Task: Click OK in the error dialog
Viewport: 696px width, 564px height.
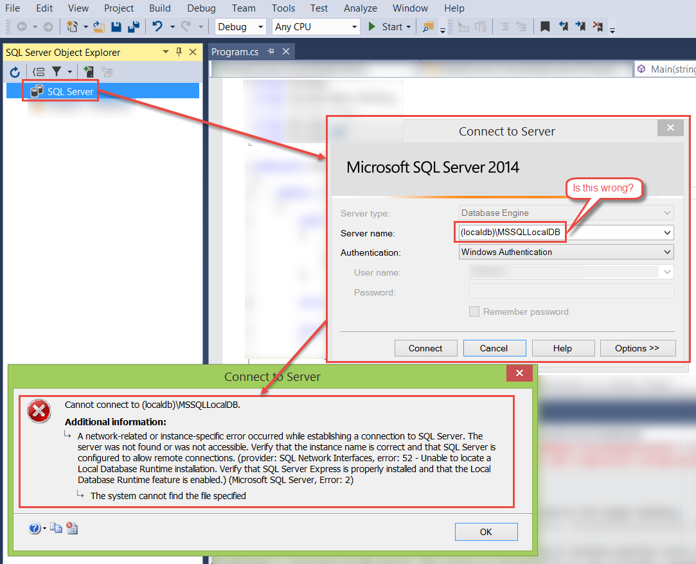Action: 486,532
